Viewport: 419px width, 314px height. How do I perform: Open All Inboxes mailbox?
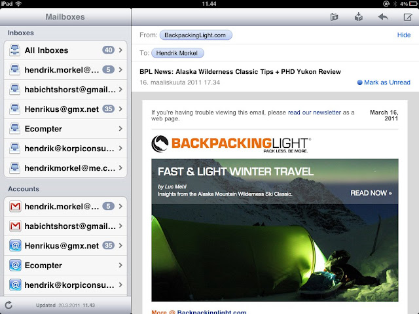click(65, 50)
